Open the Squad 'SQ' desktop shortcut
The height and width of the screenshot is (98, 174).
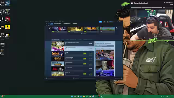(x=8, y=36)
